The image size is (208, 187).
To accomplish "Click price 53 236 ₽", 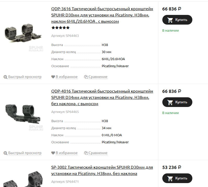I will [x=172, y=167].
